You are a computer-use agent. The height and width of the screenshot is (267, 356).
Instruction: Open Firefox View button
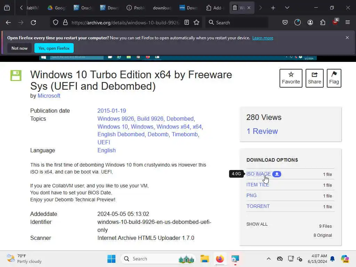(7, 8)
